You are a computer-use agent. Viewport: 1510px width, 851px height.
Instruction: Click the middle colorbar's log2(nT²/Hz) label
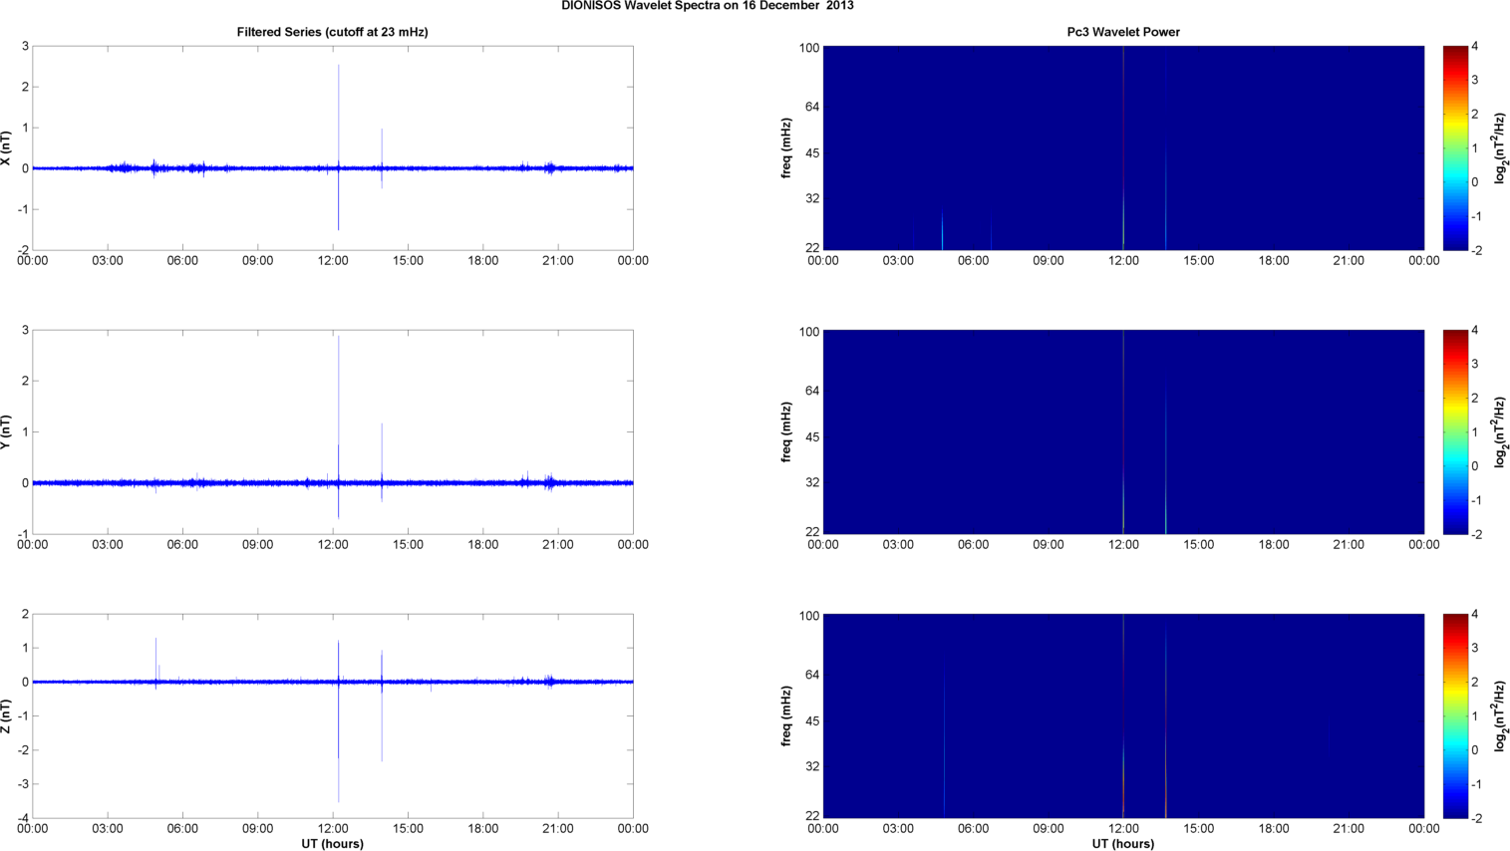pyautogui.click(x=1500, y=431)
